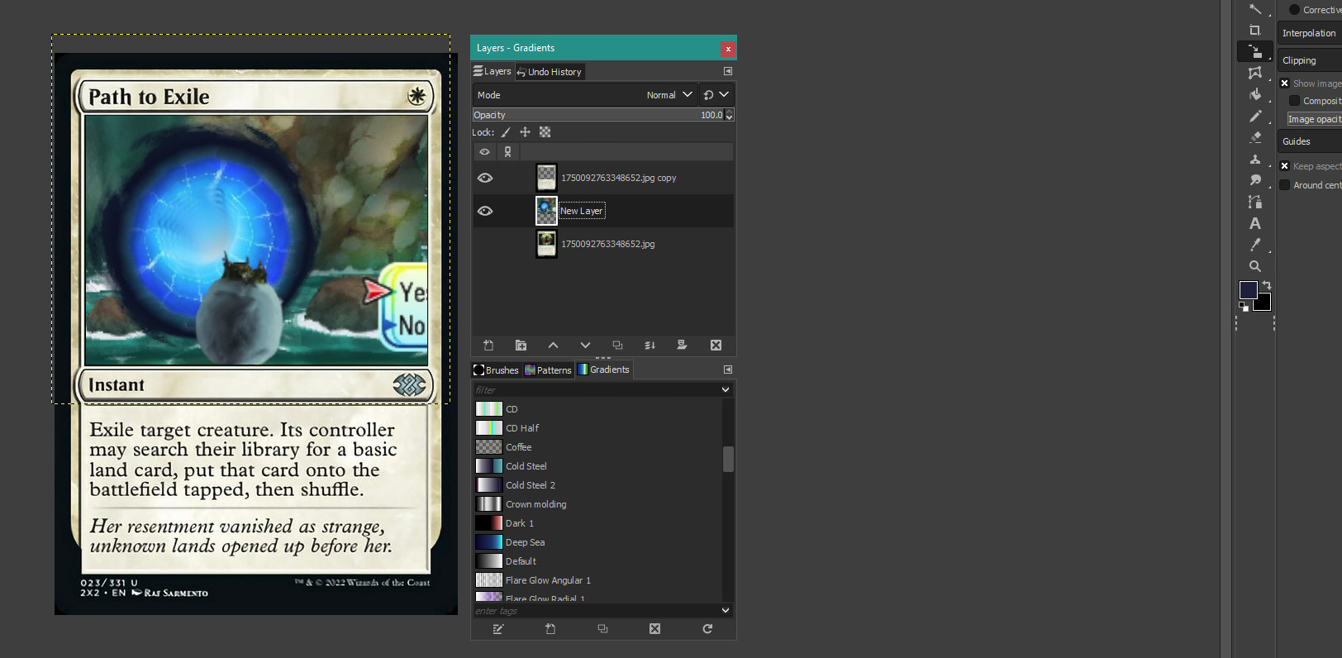Select the Cage Transform tool
The image size is (1342, 658).
click(1254, 73)
